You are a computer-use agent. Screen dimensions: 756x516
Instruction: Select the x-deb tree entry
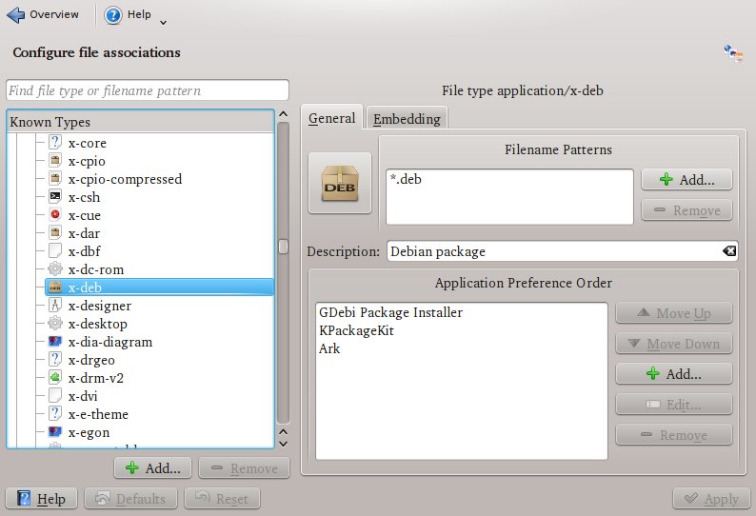(159, 288)
